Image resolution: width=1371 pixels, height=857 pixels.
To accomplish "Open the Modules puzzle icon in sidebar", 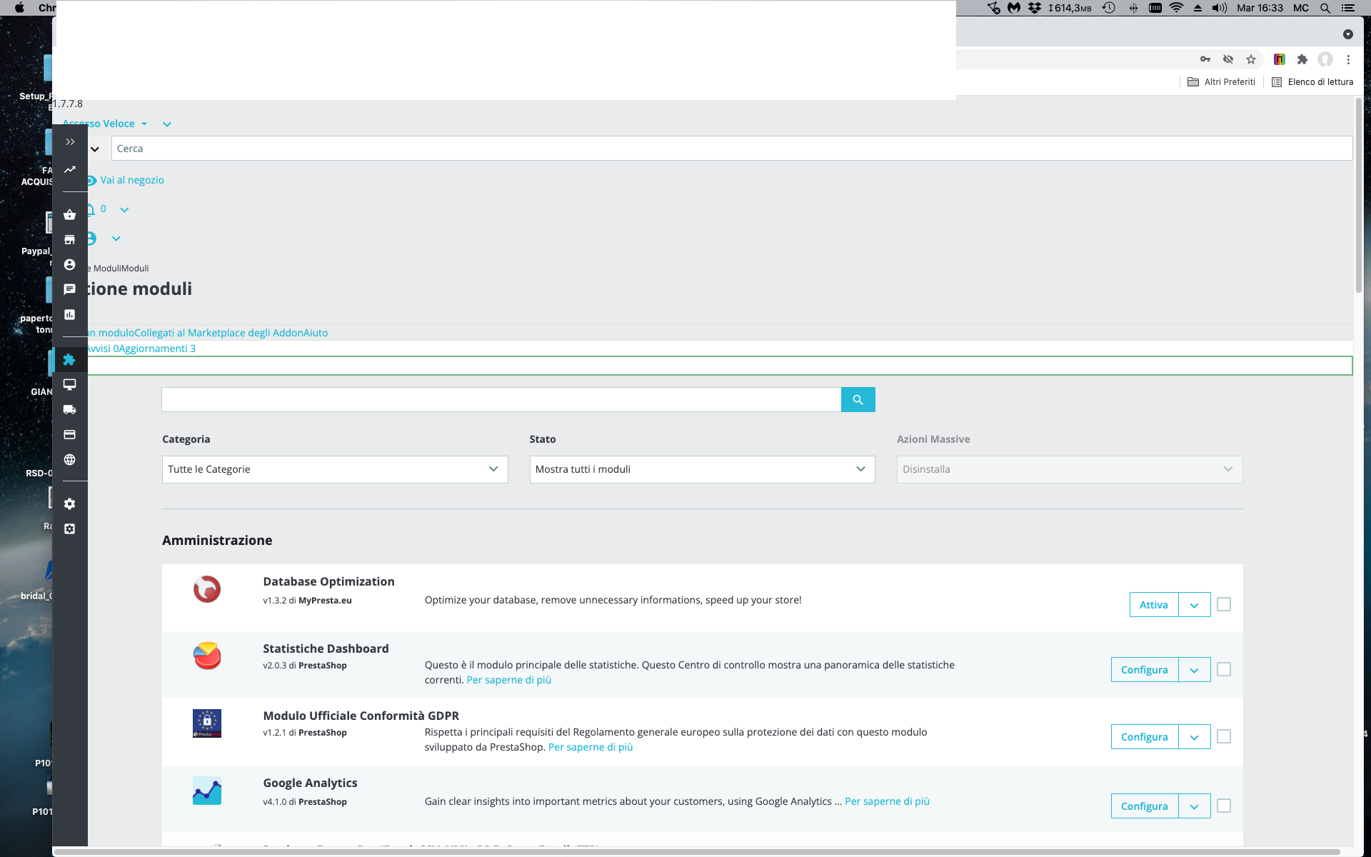I will tap(69, 360).
